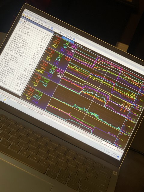Click the blue info circle chart icon
The height and width of the screenshot is (192, 144).
[x=74, y=39]
